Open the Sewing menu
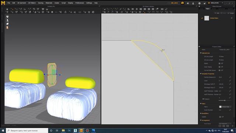 (x=41, y=3)
